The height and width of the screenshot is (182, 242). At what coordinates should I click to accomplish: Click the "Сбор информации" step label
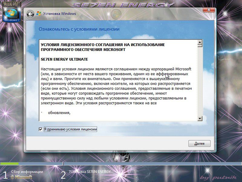coord(27,171)
